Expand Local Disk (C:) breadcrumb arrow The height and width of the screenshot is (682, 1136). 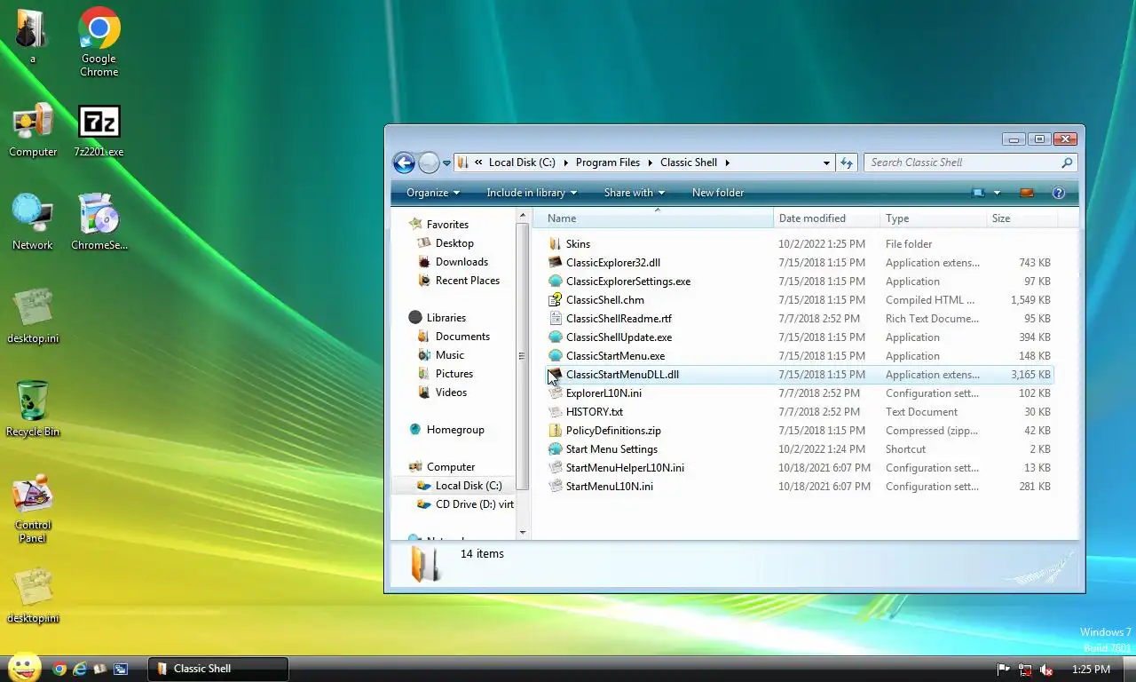(565, 163)
